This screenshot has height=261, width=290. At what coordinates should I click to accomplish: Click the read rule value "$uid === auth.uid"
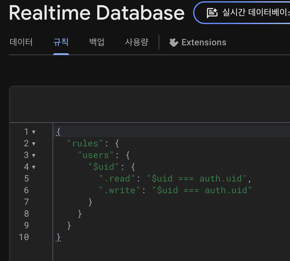[x=197, y=179]
